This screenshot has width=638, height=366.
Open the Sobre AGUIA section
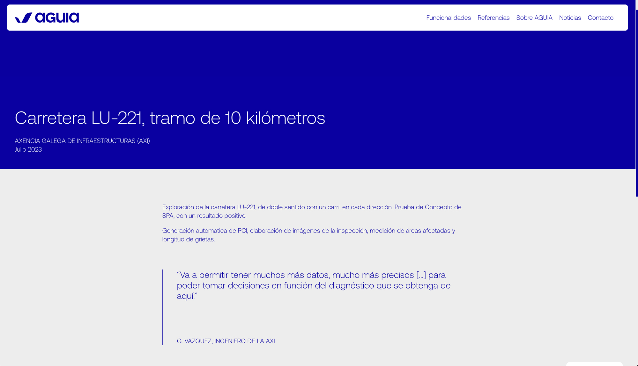[x=534, y=18]
